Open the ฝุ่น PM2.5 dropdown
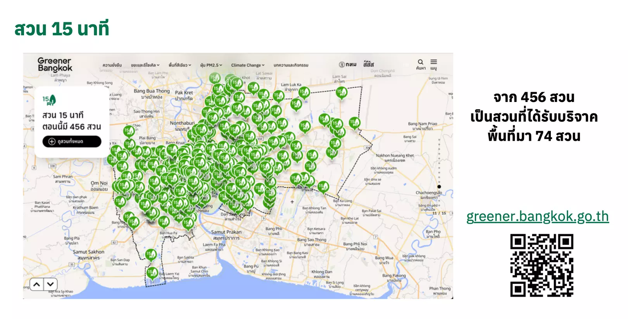628x319 pixels. click(x=211, y=65)
